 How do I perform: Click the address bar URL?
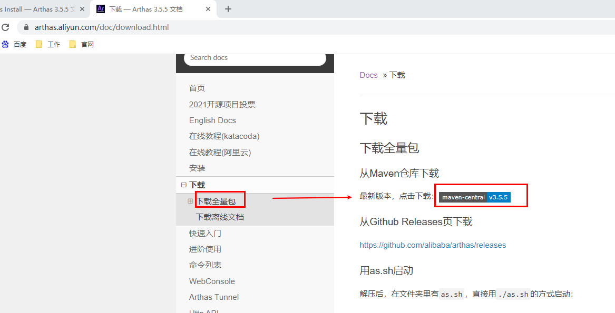pyautogui.click(x=102, y=27)
